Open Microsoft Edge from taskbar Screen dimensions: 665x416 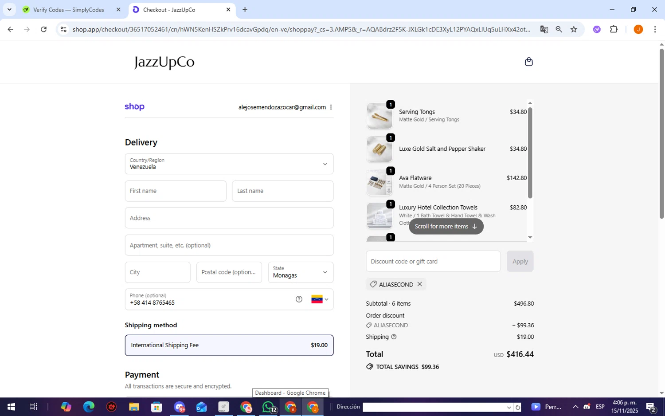(x=89, y=407)
